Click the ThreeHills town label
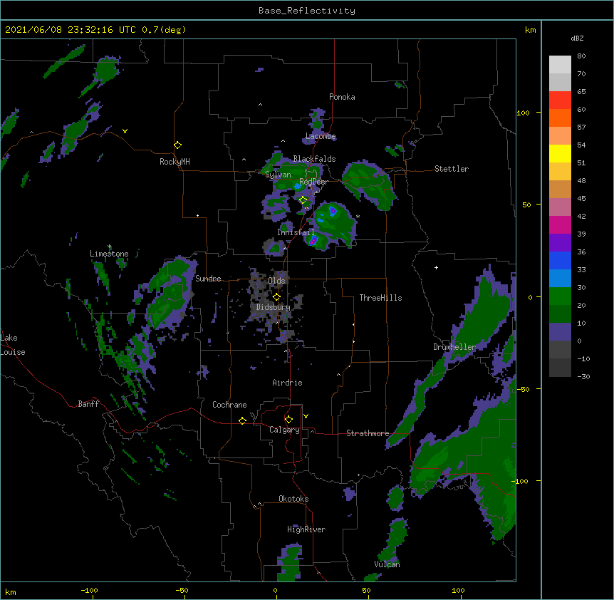Viewport: 614px width, 600px height. [380, 298]
